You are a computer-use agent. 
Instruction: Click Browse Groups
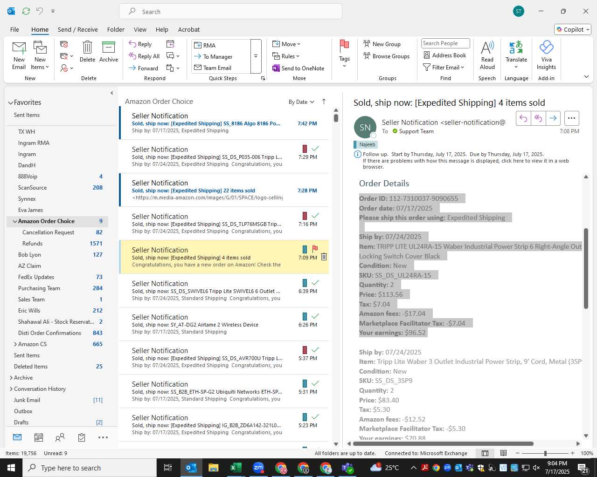coord(386,56)
